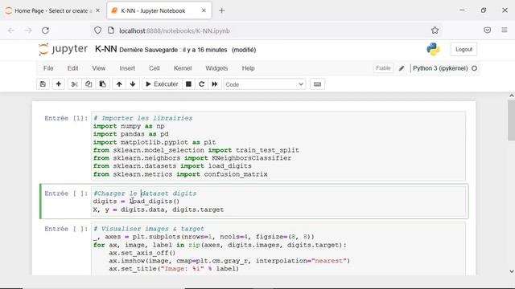Image resolution: width=515 pixels, height=289 pixels.
Task: Restart kernel and run all cells icon
Action: click(x=215, y=84)
